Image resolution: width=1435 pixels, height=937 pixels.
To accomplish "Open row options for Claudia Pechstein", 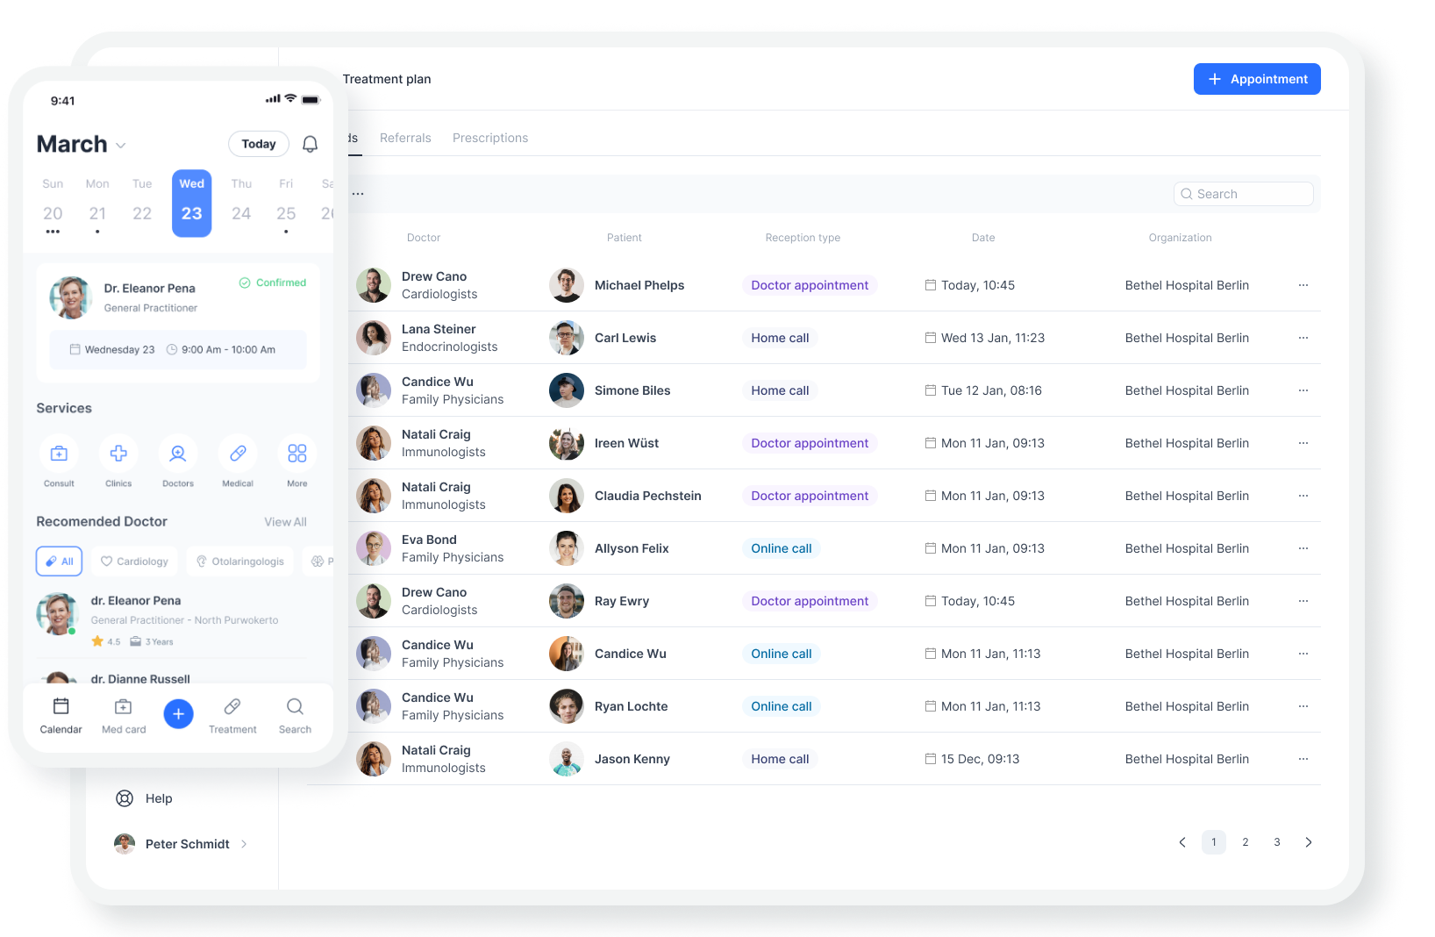I will (x=1303, y=496).
